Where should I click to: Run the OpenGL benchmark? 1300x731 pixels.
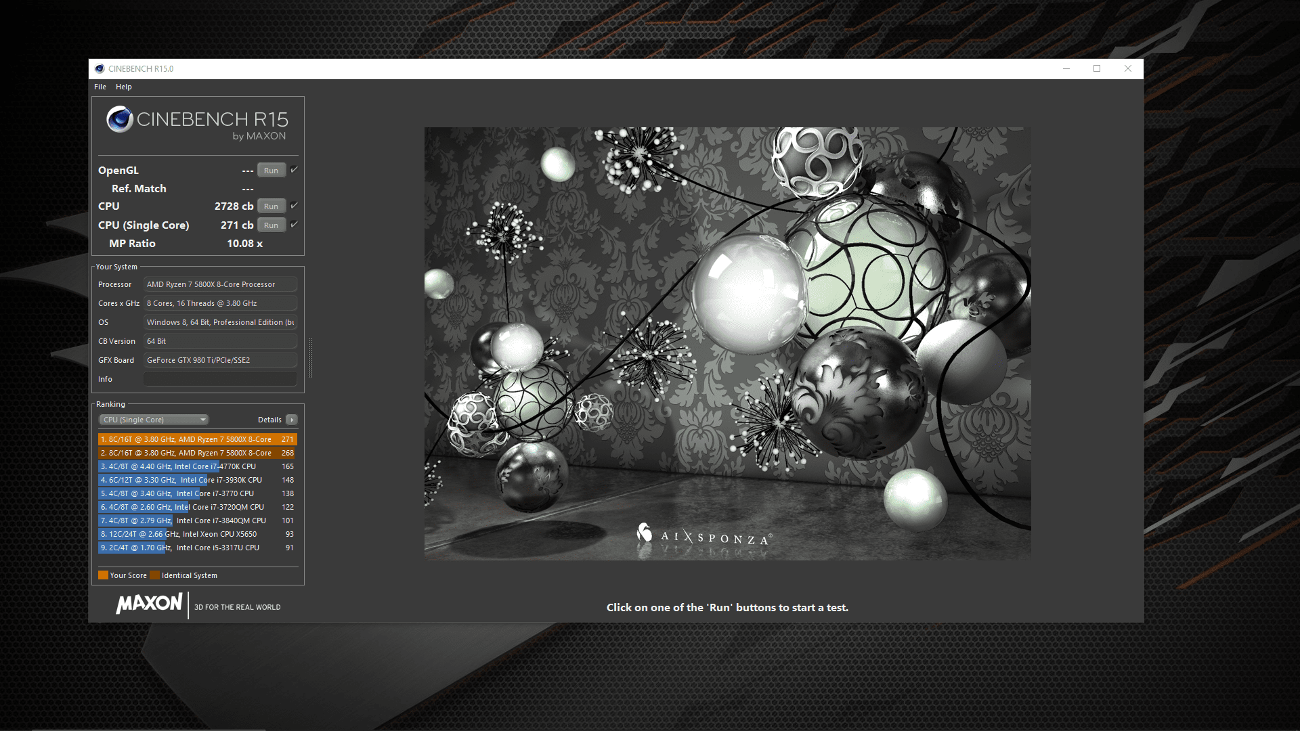click(271, 171)
